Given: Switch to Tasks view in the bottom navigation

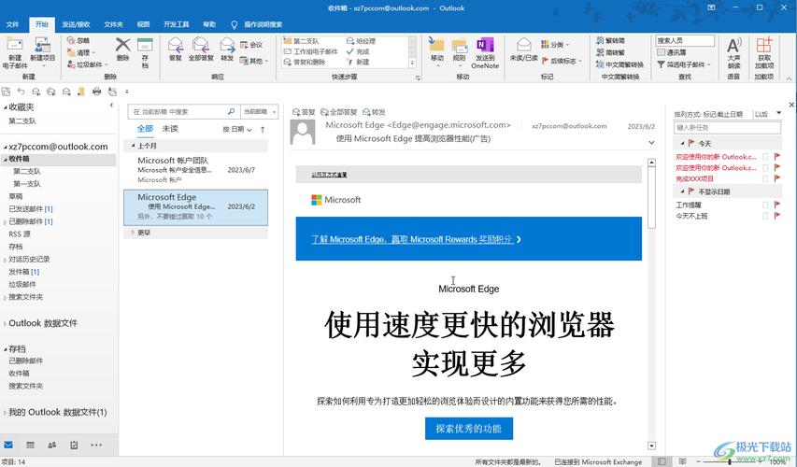Looking at the screenshot, I should point(74,445).
